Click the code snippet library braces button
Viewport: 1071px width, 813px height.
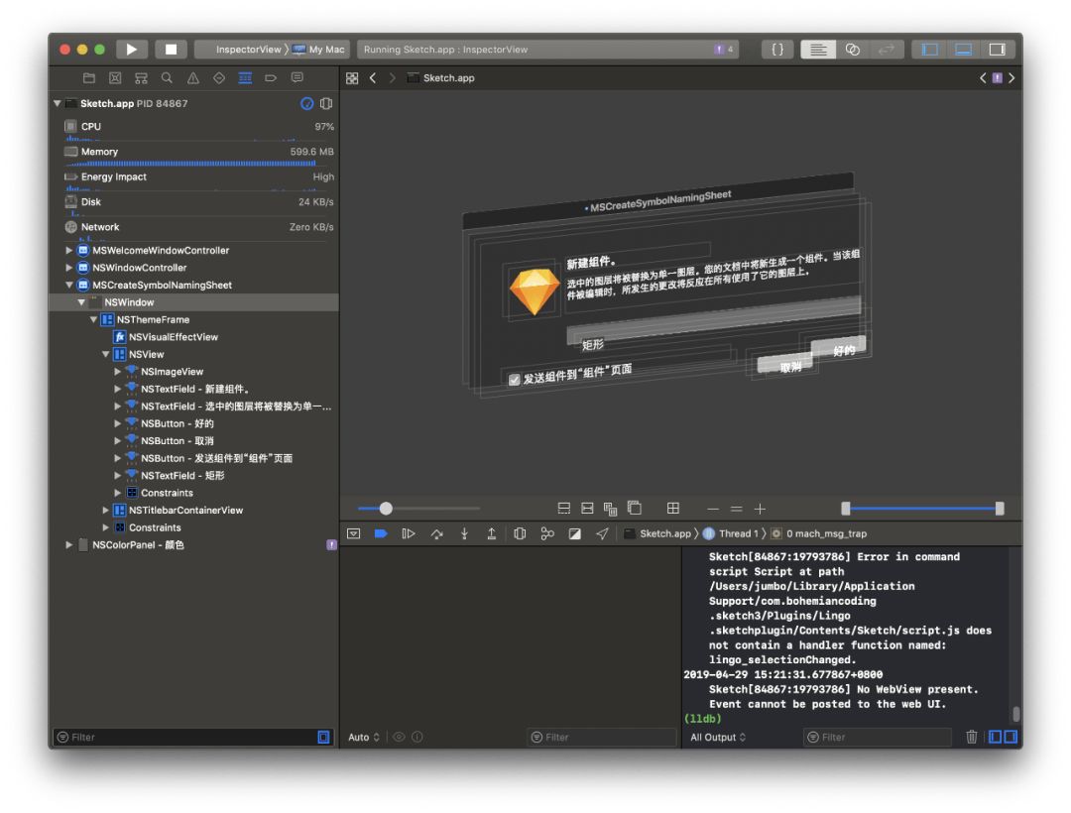pyautogui.click(x=777, y=50)
